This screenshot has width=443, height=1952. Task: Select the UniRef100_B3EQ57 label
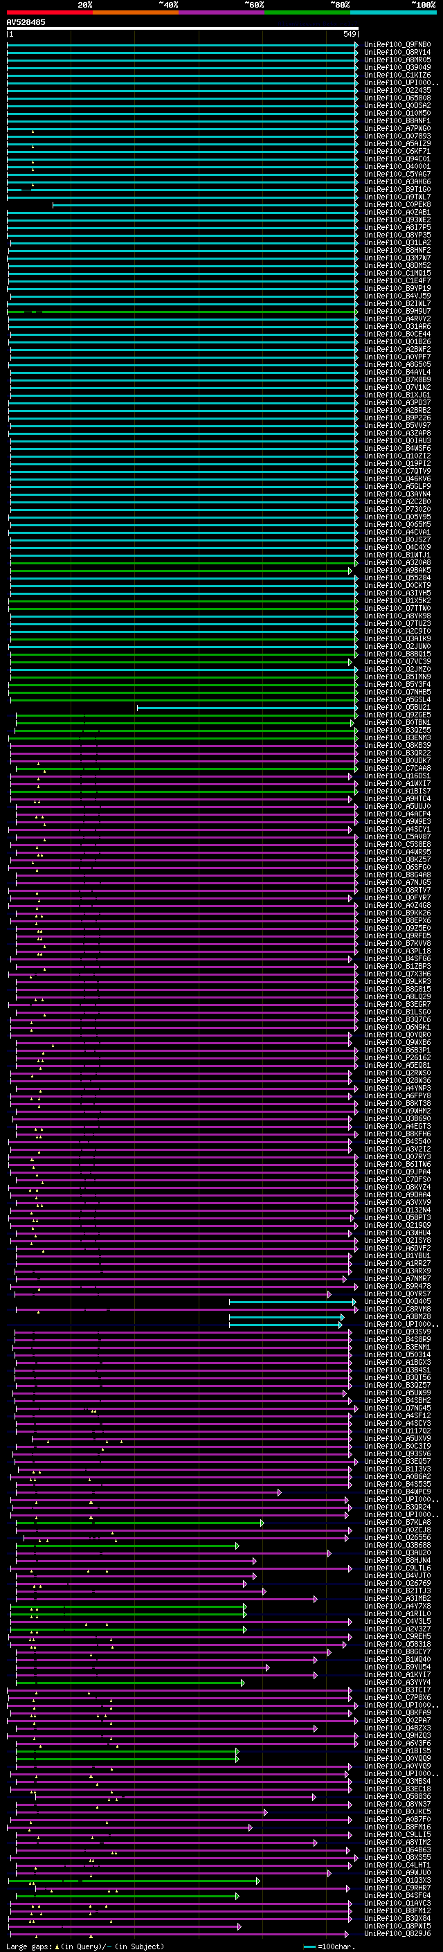point(397,1462)
